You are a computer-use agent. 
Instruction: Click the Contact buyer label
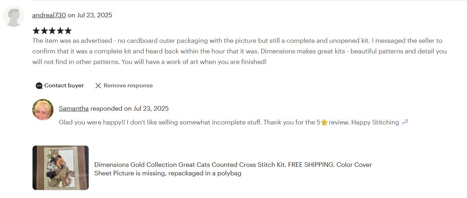tap(64, 86)
